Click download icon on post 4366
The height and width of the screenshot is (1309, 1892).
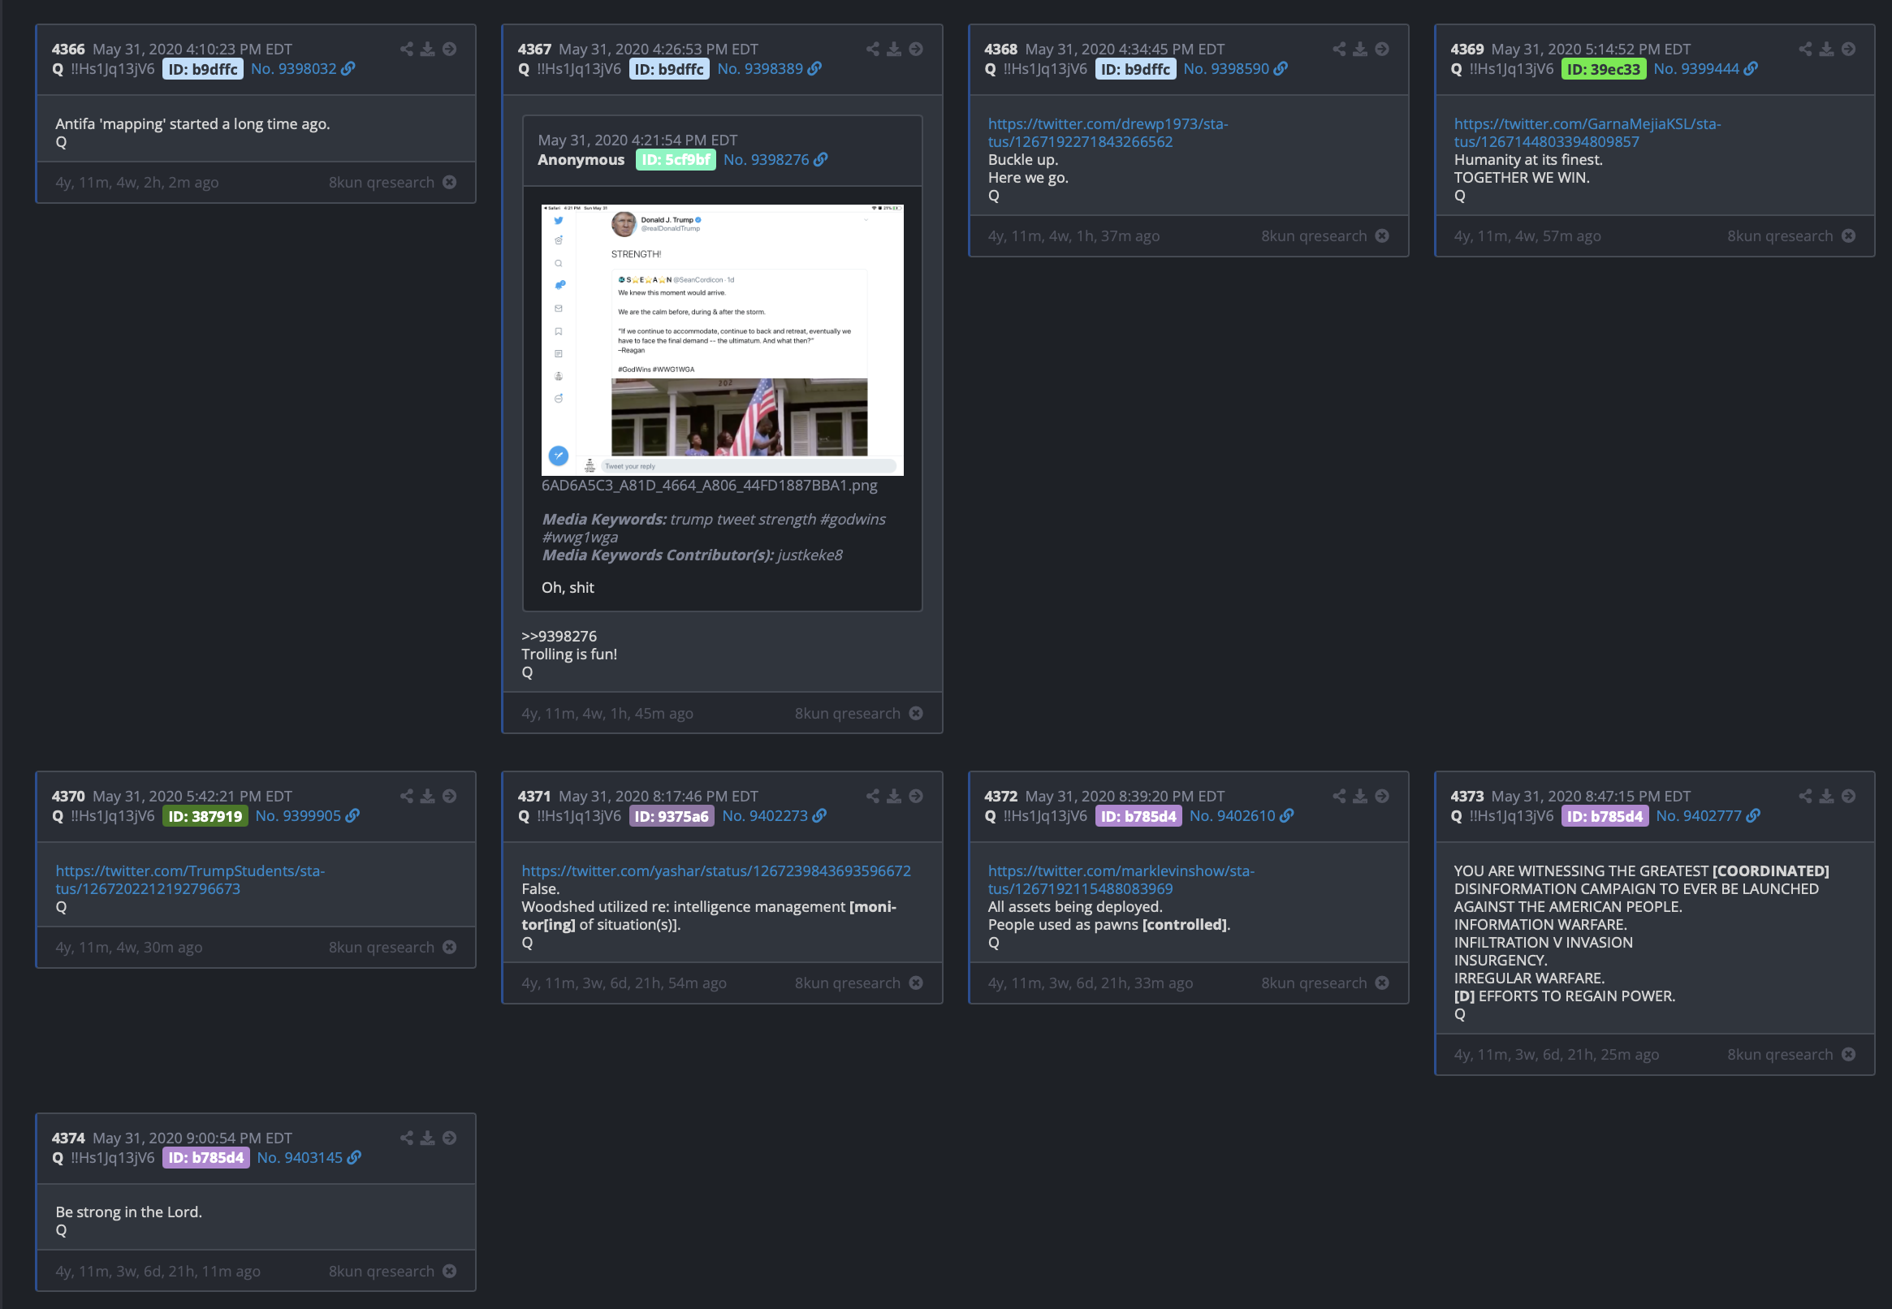pos(427,50)
